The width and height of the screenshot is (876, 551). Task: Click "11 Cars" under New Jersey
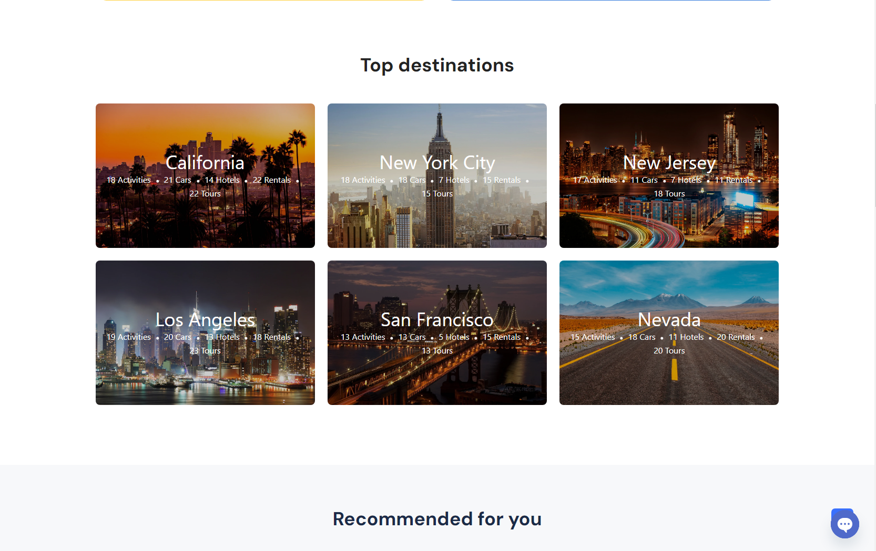click(x=644, y=180)
